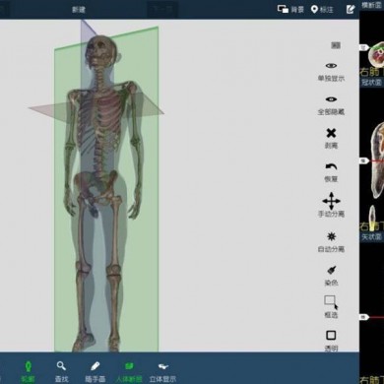The width and height of the screenshot is (384, 384).
Task: Toggle the 全部隐藏 eye icon
Action: click(x=331, y=99)
